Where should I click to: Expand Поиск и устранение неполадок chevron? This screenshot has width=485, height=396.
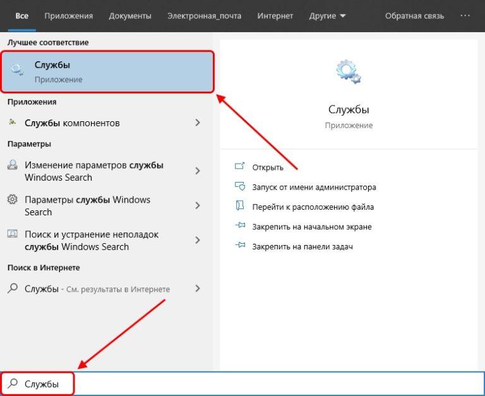(198, 240)
